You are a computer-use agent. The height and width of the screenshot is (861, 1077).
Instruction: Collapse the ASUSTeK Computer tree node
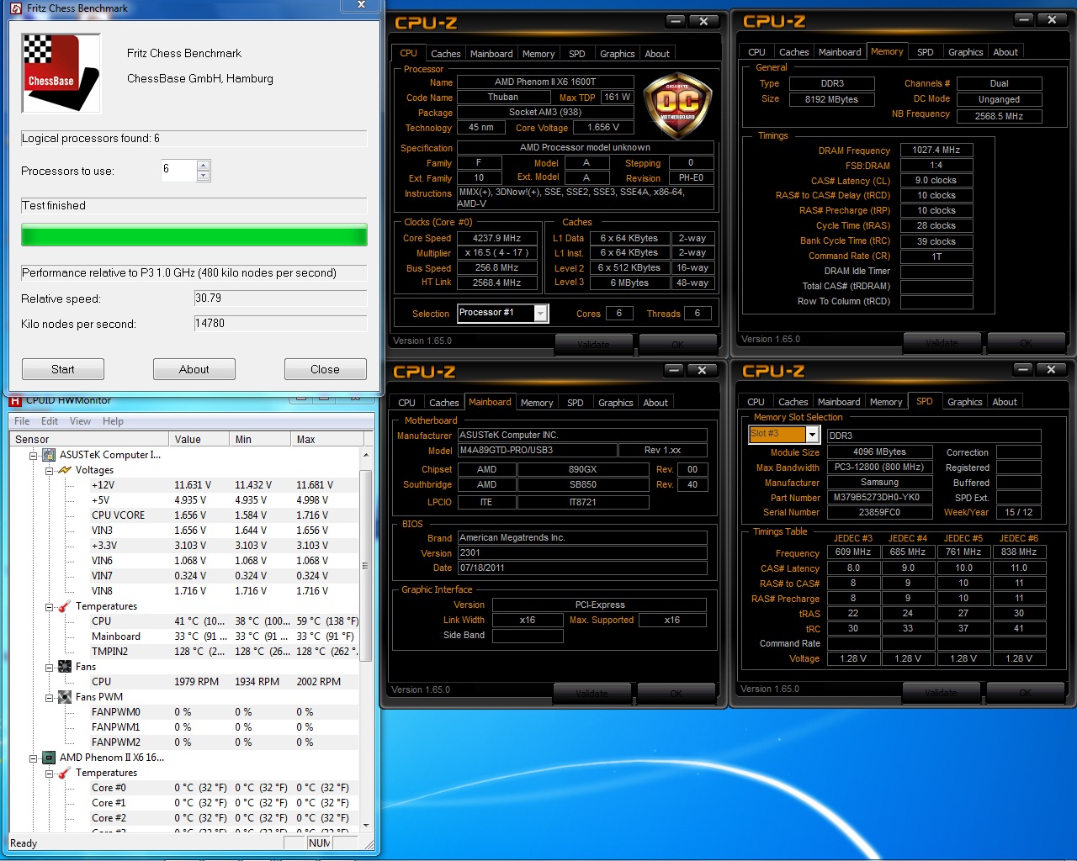(34, 455)
